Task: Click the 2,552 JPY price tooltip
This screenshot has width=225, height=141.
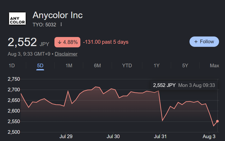Action: pyautogui.click(x=184, y=85)
